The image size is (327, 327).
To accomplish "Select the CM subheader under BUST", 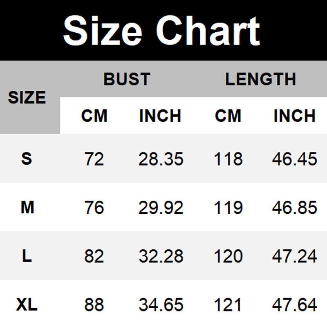I will click(94, 116).
